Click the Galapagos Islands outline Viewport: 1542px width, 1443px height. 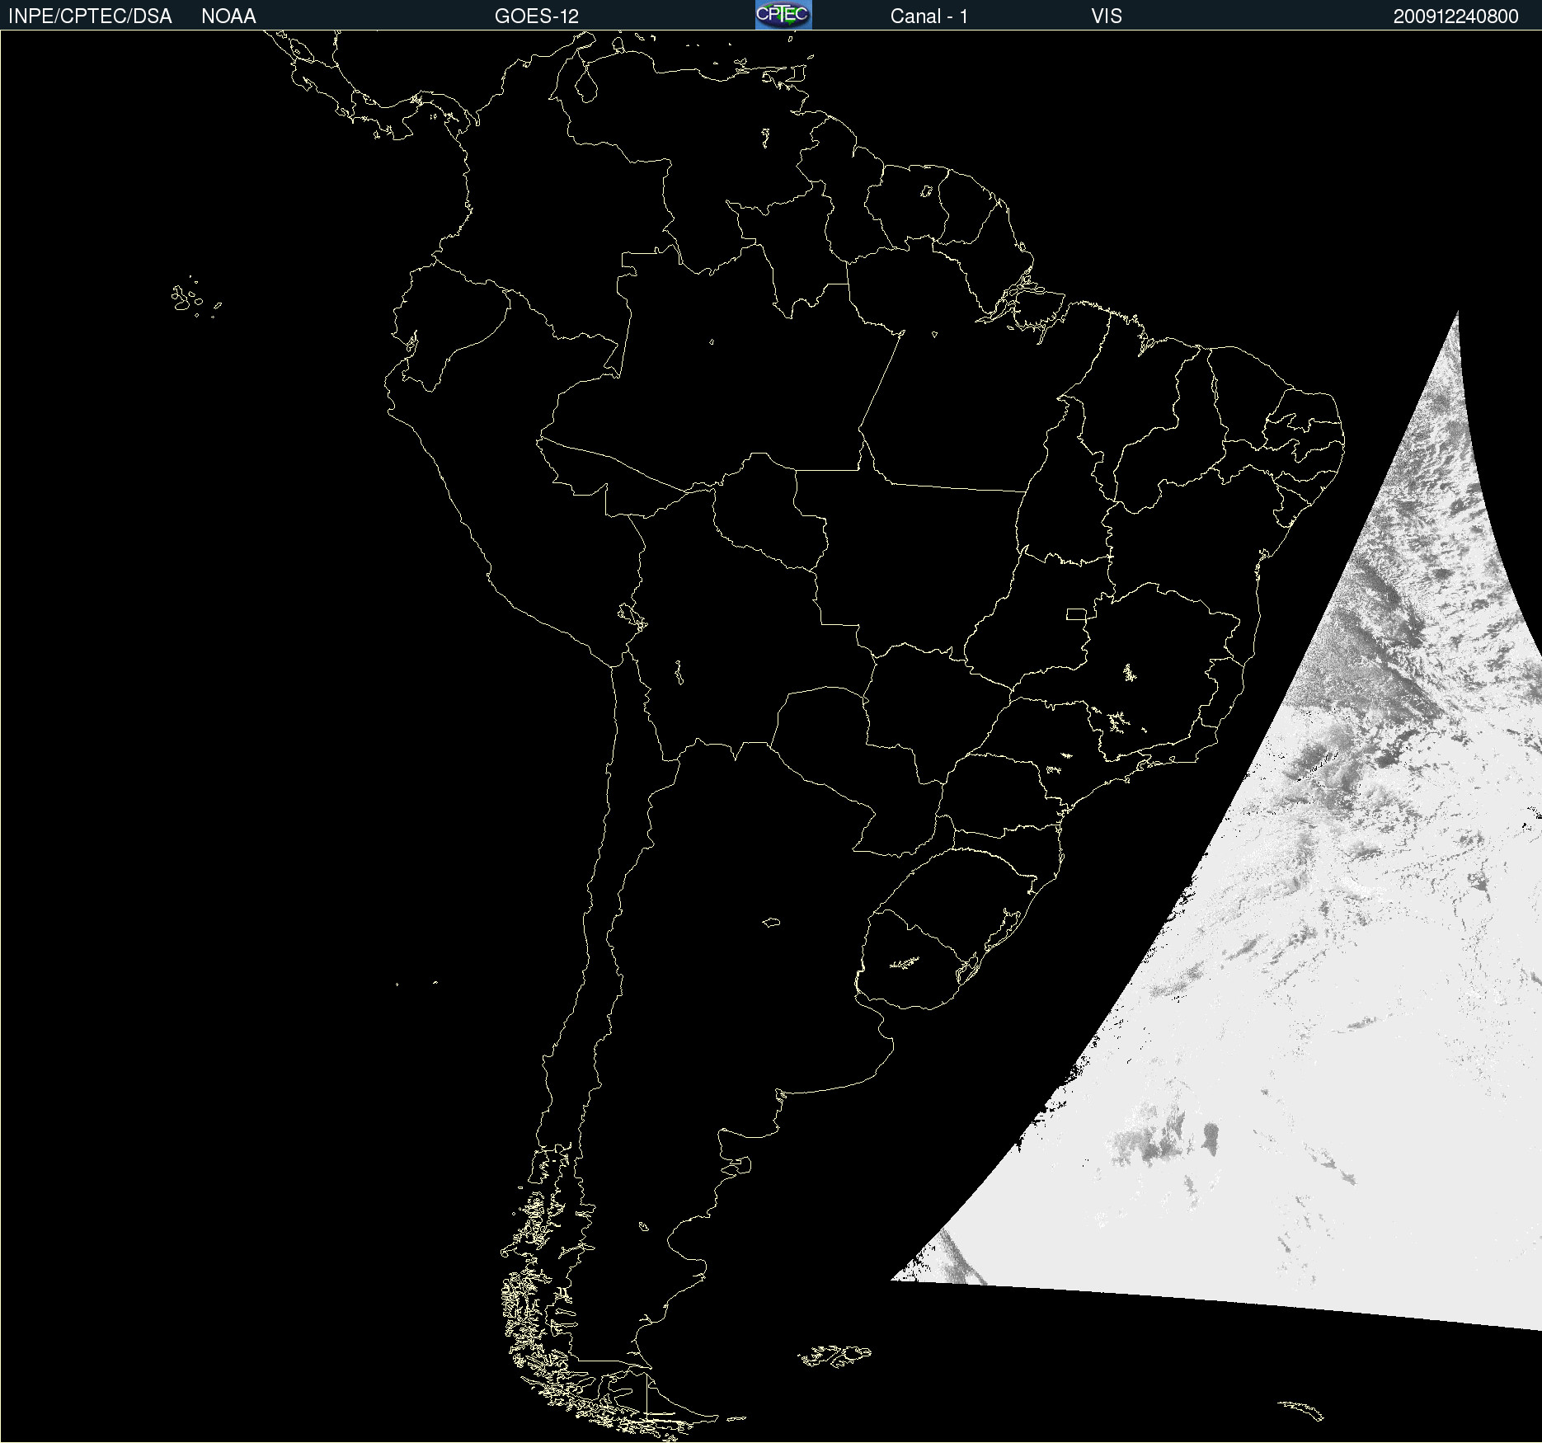pos(196,298)
